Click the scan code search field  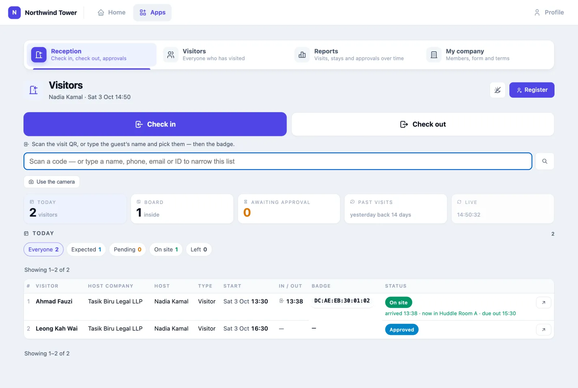coord(278,161)
